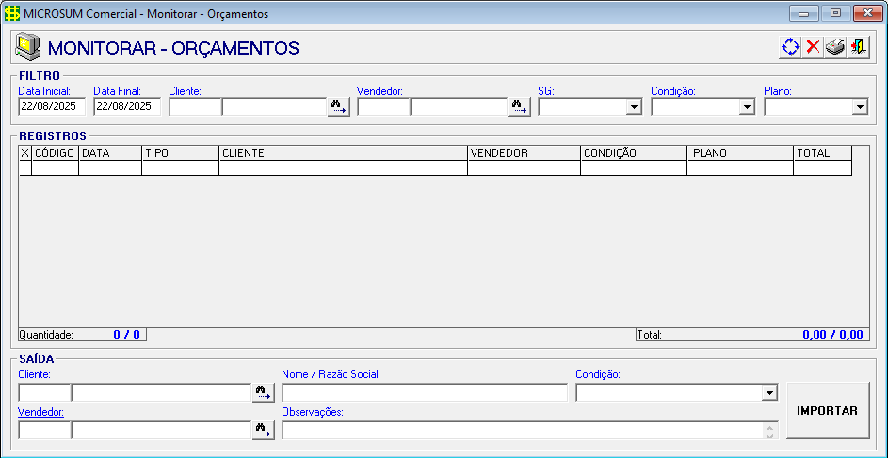Image resolution: width=888 pixels, height=458 pixels.
Task: Click the exit door icon
Action: tap(858, 47)
